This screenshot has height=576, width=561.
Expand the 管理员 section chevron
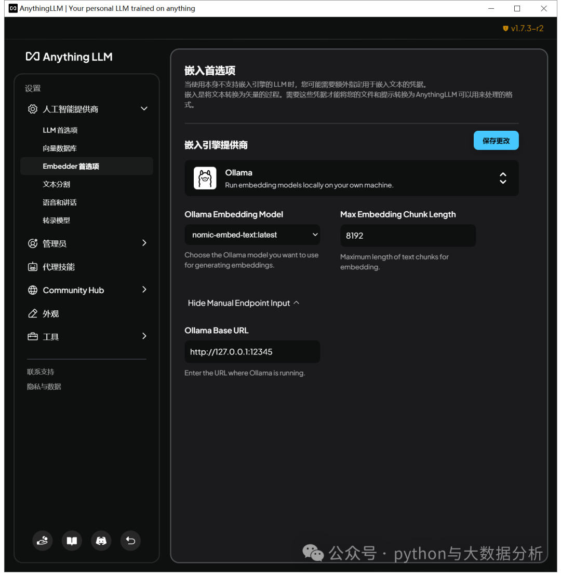[x=144, y=243]
